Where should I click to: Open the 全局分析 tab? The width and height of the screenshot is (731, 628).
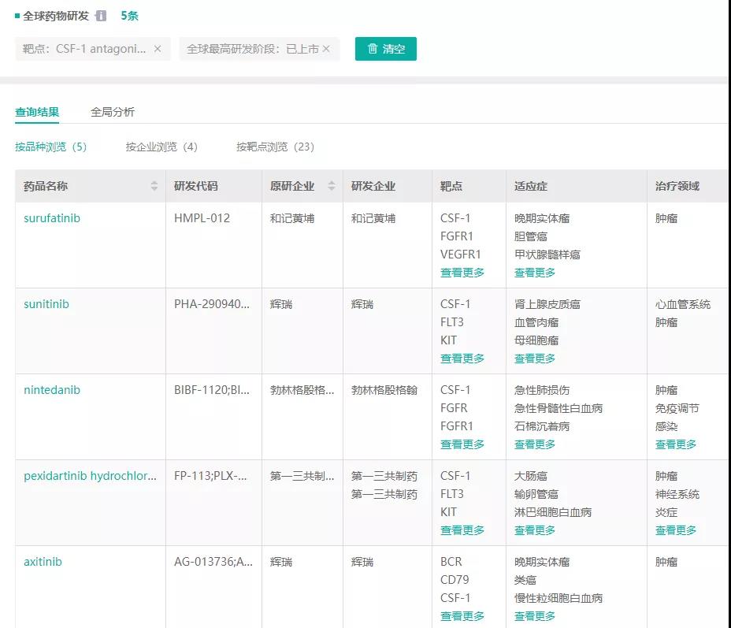tap(113, 112)
